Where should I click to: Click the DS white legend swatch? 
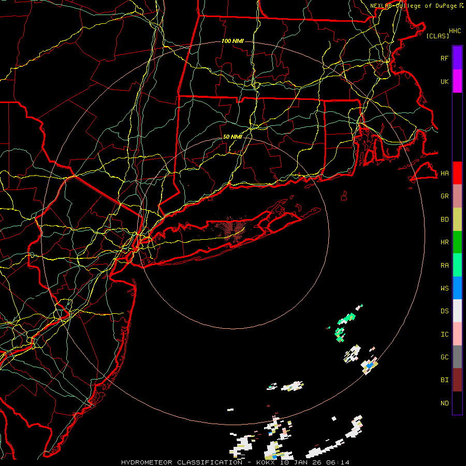click(x=457, y=311)
